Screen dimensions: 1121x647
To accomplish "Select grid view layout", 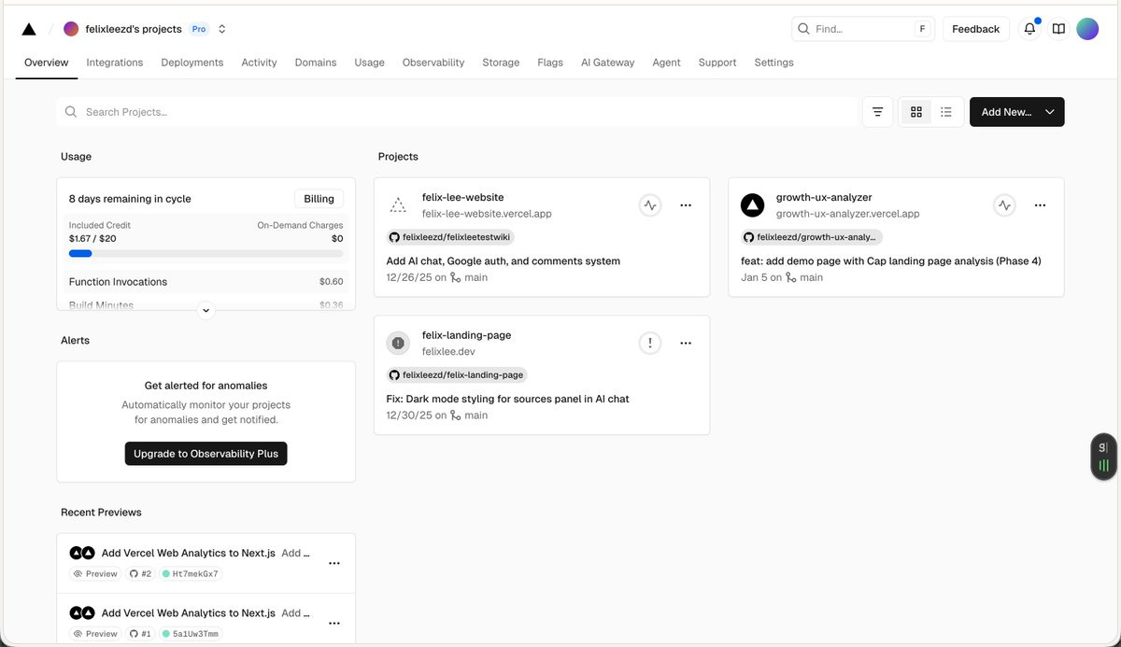I will click(x=916, y=112).
